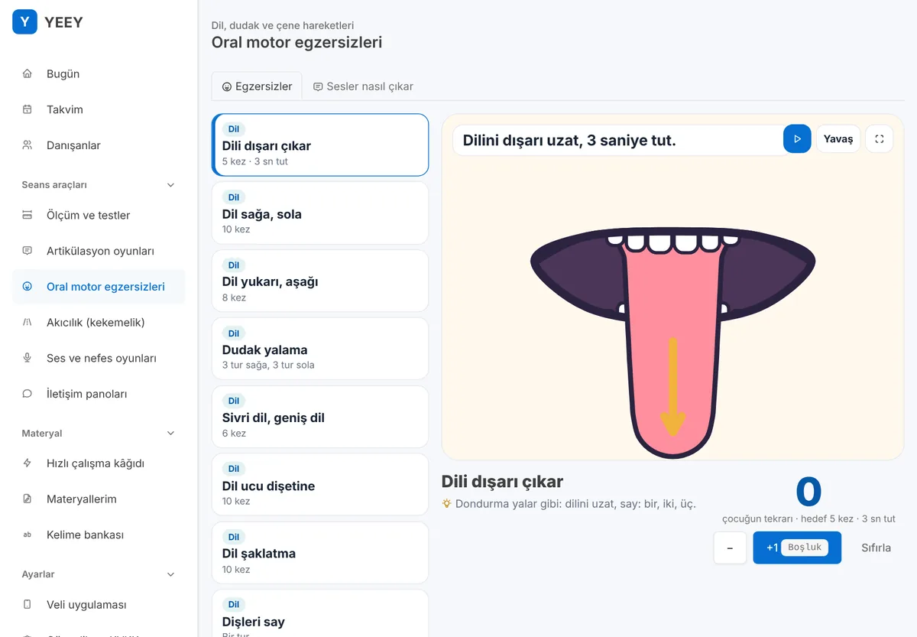Click the instruction Dilini dışarı uzat text
This screenshot has width=917, height=637.
pos(569,140)
